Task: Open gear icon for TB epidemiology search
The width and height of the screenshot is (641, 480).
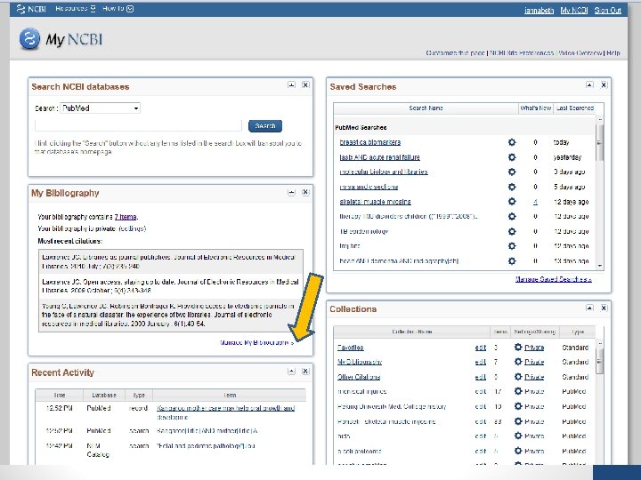Action: click(512, 231)
